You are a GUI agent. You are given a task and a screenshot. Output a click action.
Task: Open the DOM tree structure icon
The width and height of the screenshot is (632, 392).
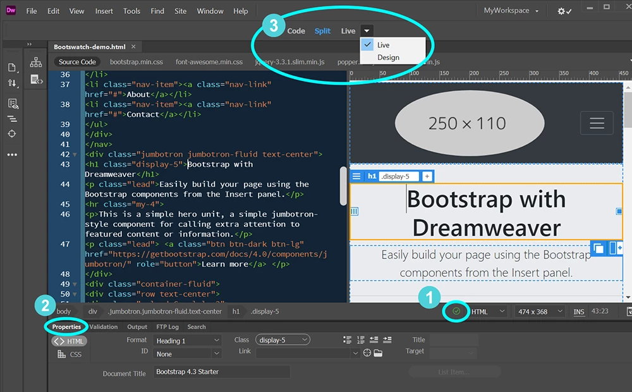[36, 62]
